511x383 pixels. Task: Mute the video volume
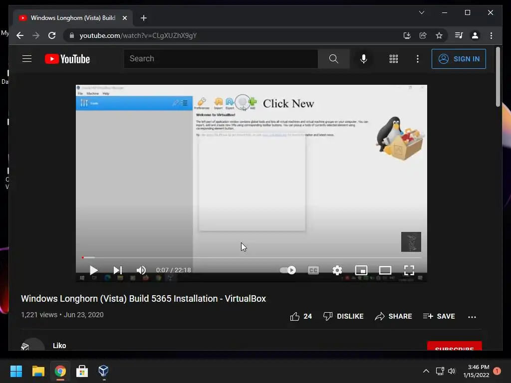(141, 270)
